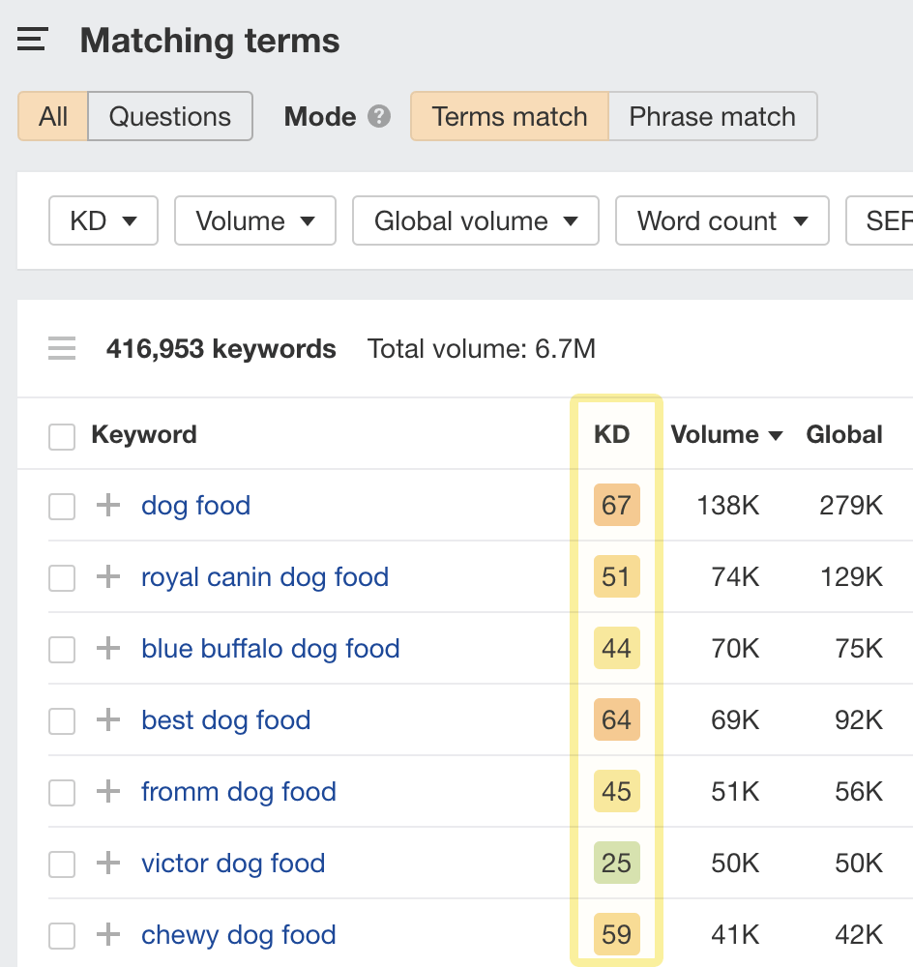Expand royal canin dog food row

pyautogui.click(x=107, y=577)
